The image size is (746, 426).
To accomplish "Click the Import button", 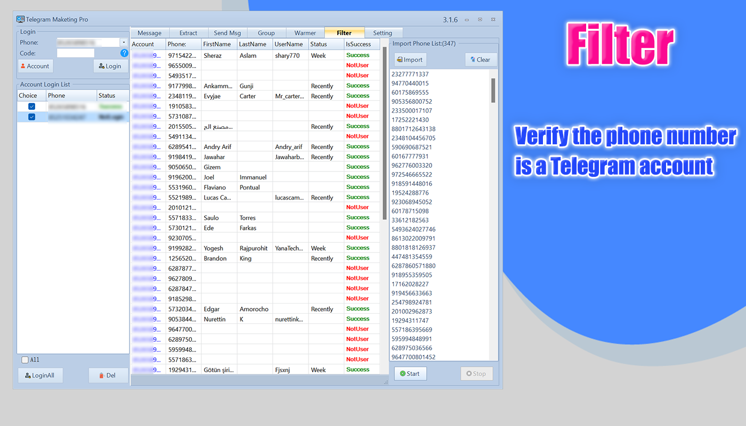I will point(410,60).
